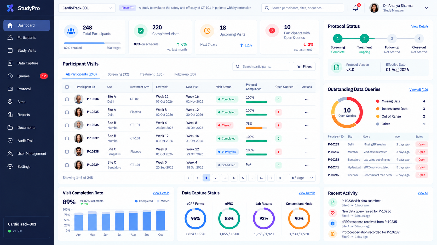Viewport: 437px width, 245px height.
Task: Check the box for P-10239
Action: (67, 165)
